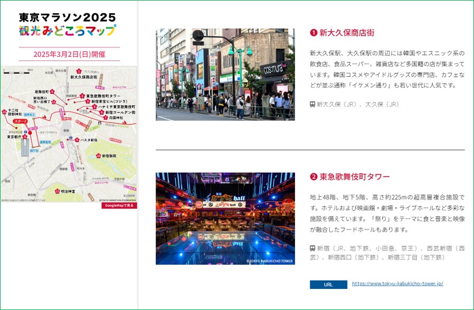Click description paragraph starting 新大久保駅、大久保駅の周辺
This screenshot has width=474, height=310.
pyautogui.click(x=387, y=69)
